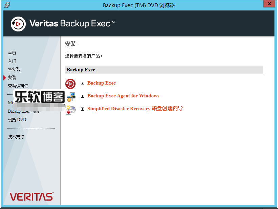Viewport: 278px width, 209px height.
Task: Click the Simplified Disaster Recovery disc icon
Action: click(71, 110)
